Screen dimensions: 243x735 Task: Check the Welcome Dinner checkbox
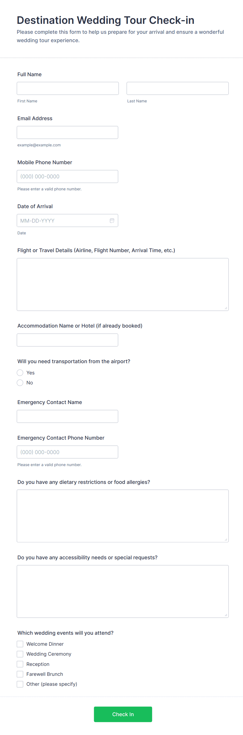pos(20,644)
